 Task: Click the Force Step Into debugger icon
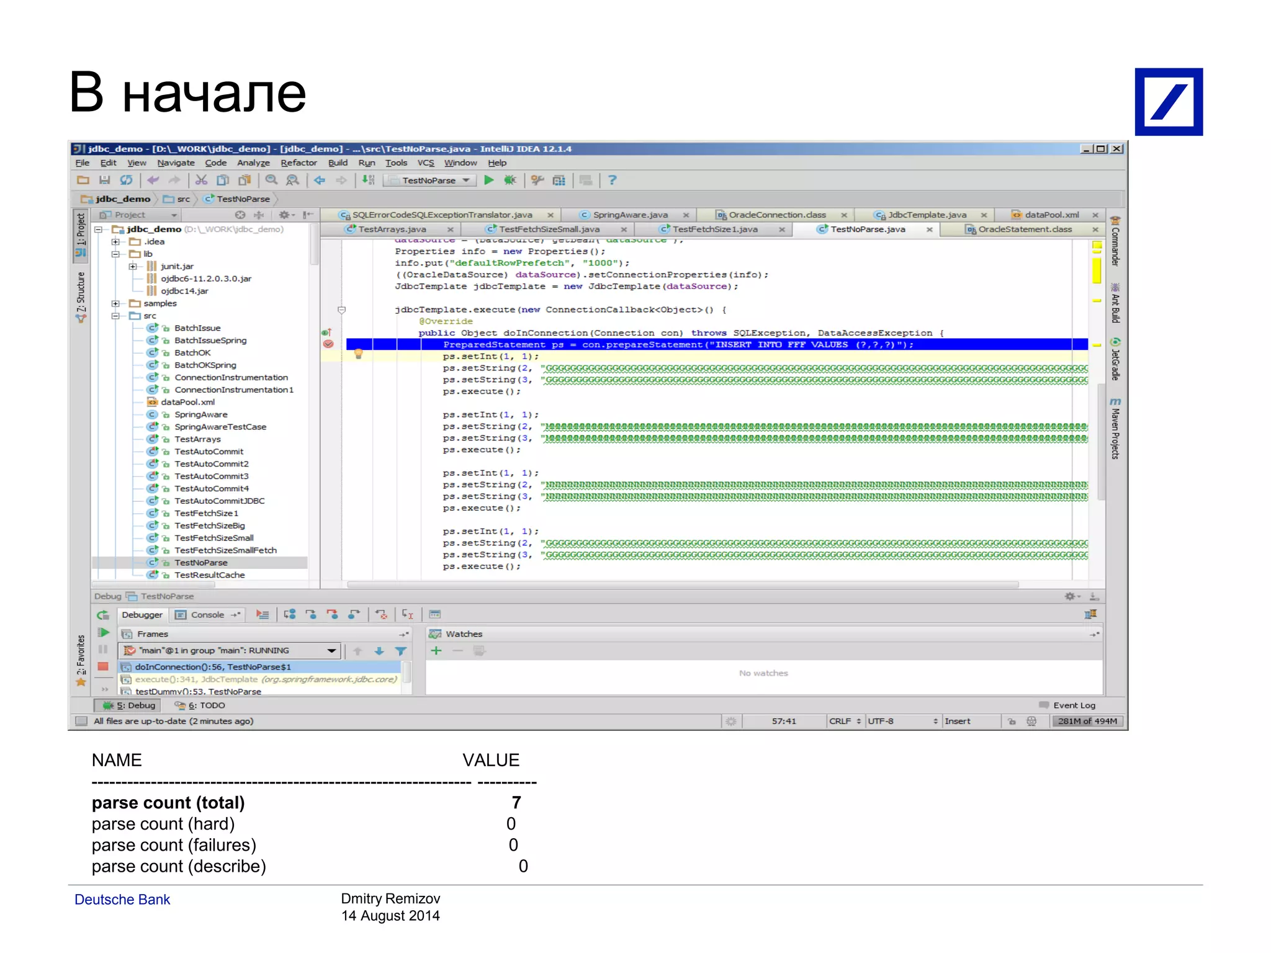(333, 614)
